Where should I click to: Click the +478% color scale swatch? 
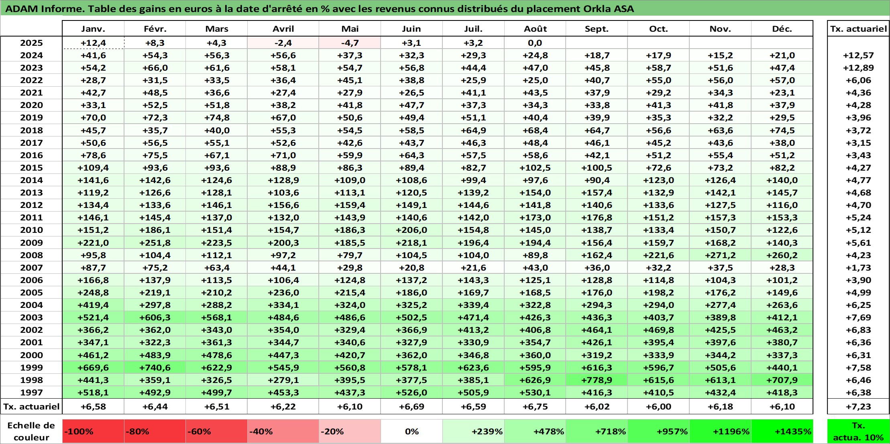click(535, 432)
